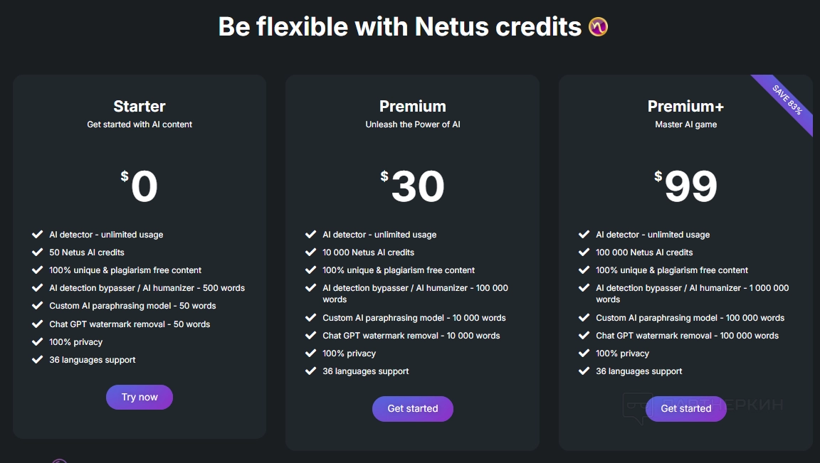Click the Premium plan $30 price
This screenshot has width=820, height=463.
click(413, 186)
